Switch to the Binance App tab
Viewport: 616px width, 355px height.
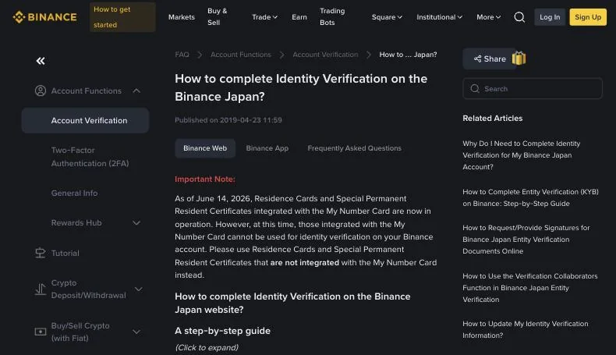tap(267, 148)
